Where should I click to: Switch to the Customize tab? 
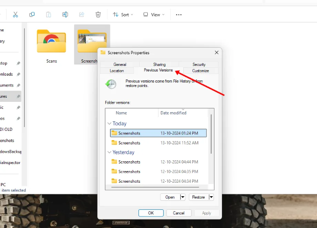[x=200, y=71]
